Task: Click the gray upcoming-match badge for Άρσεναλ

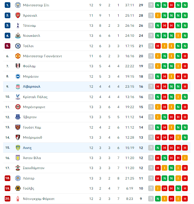Action: 151,15
